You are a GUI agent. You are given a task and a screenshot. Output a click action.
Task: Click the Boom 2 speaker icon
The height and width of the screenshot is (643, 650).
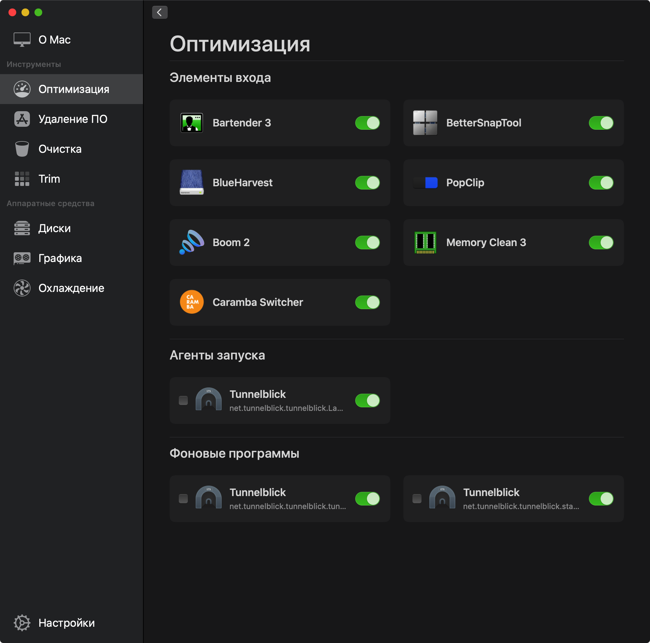tap(191, 242)
